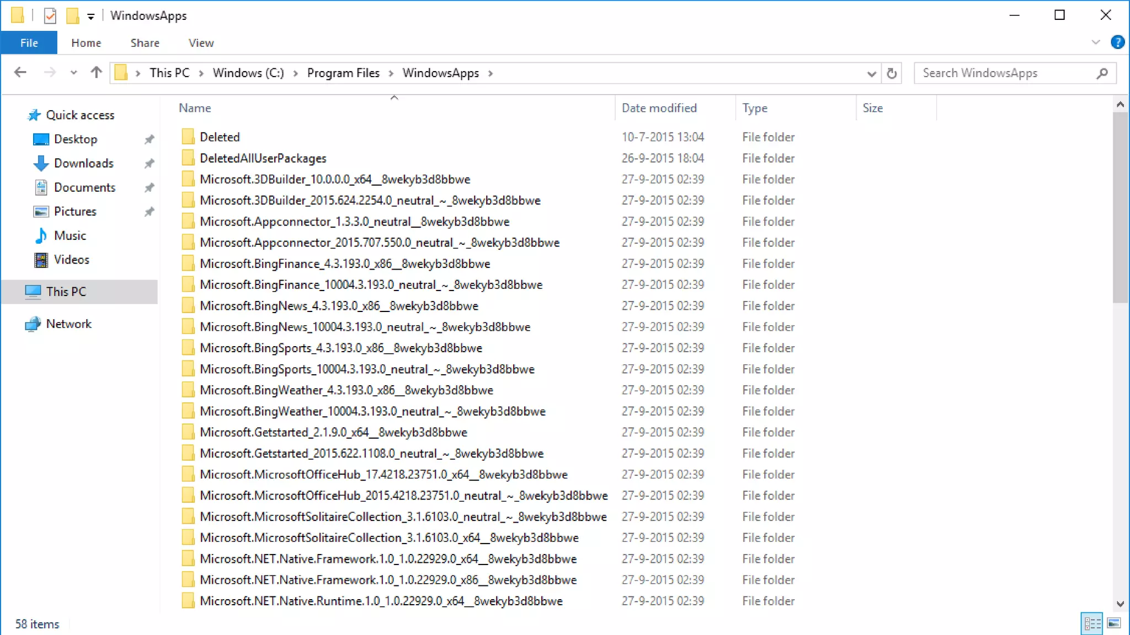Expand the ribbon with the chevron
This screenshot has width=1130, height=635.
coord(1096,42)
